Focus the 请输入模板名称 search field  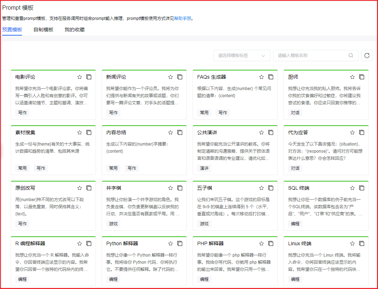(316, 56)
